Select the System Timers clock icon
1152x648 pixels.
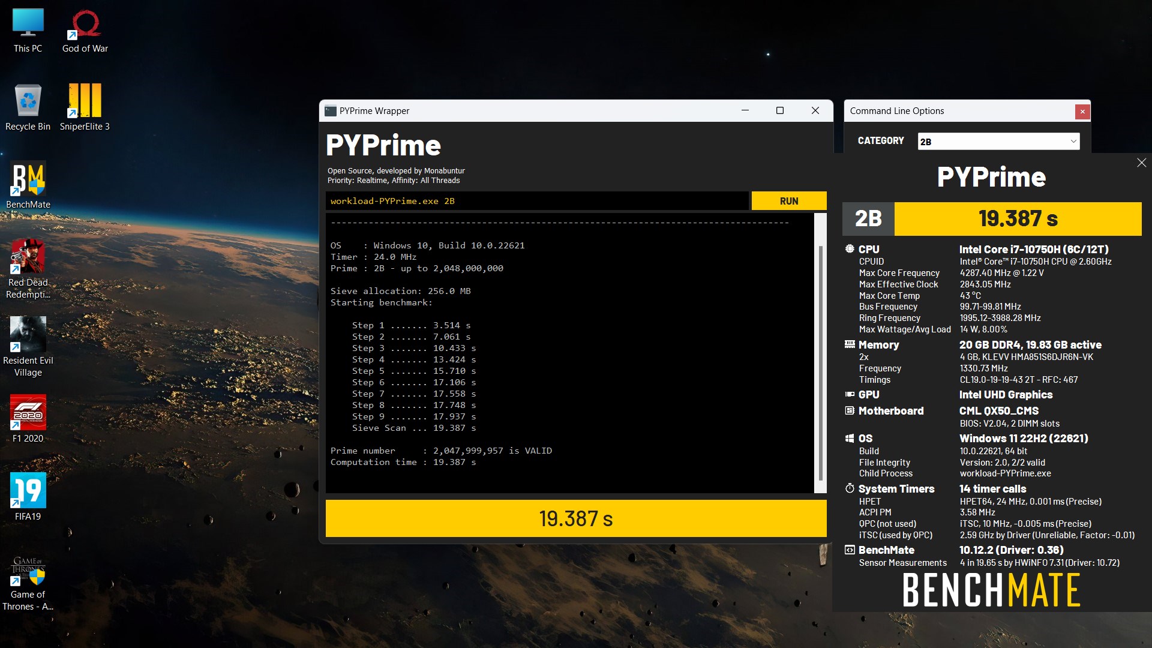click(x=850, y=488)
